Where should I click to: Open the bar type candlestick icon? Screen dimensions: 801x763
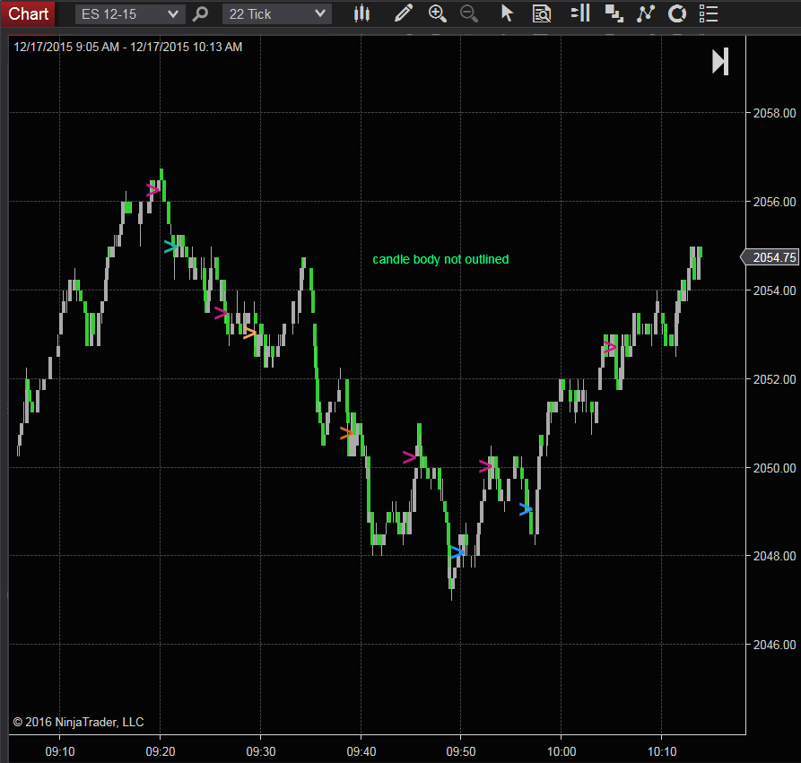click(x=361, y=13)
